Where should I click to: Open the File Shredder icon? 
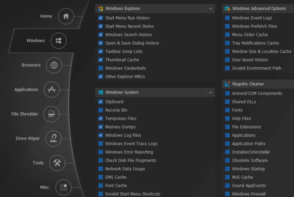[51, 114]
